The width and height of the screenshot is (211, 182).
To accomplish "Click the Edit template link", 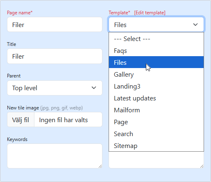I will point(150,13).
